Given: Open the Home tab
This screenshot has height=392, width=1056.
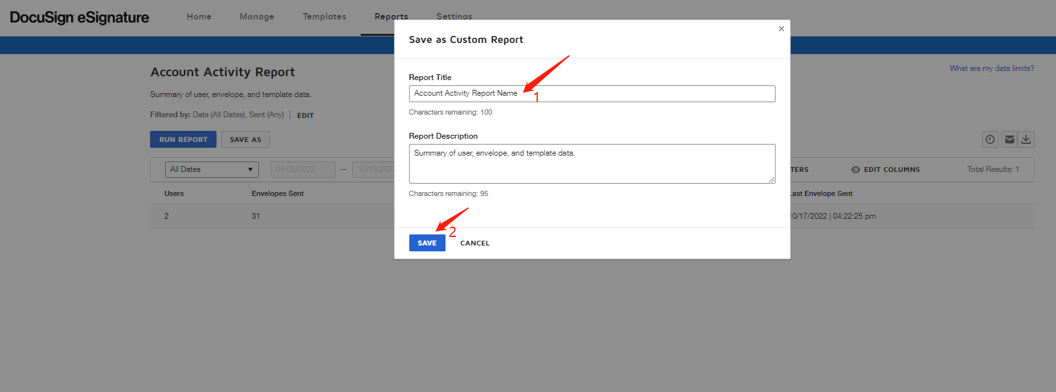Looking at the screenshot, I should [x=199, y=17].
